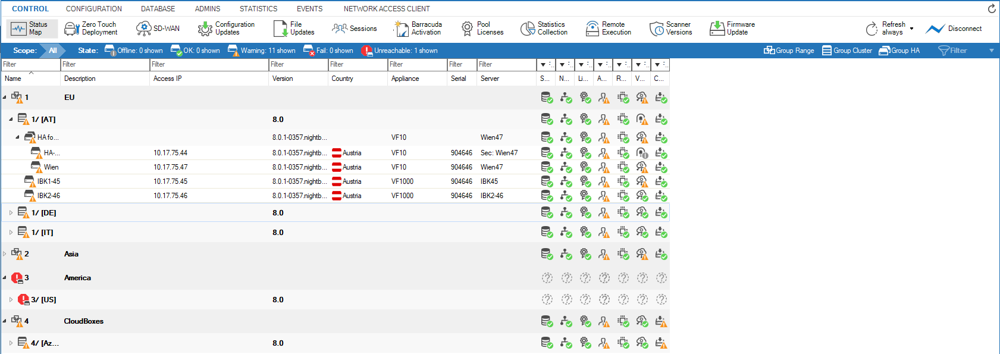This screenshot has width=1000, height=354.
Task: Open Configuration Updates
Action: coord(226,29)
